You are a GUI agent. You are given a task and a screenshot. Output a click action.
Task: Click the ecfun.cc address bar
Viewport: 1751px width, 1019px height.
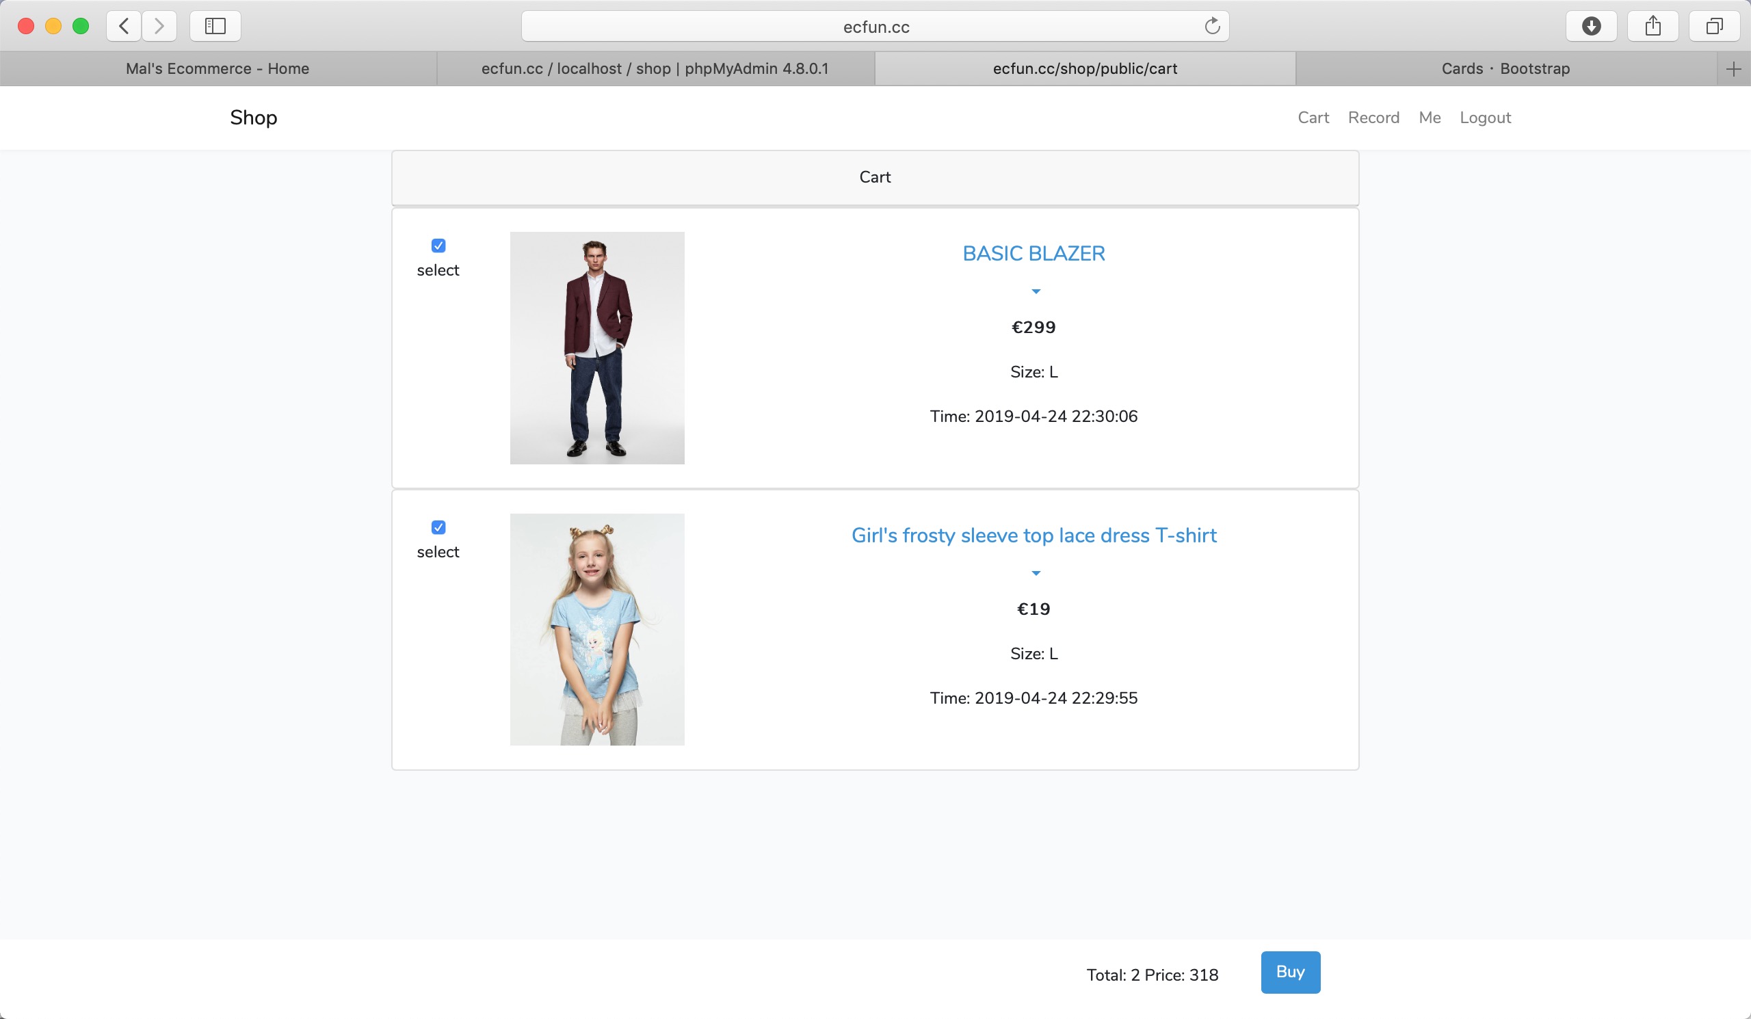[875, 27]
